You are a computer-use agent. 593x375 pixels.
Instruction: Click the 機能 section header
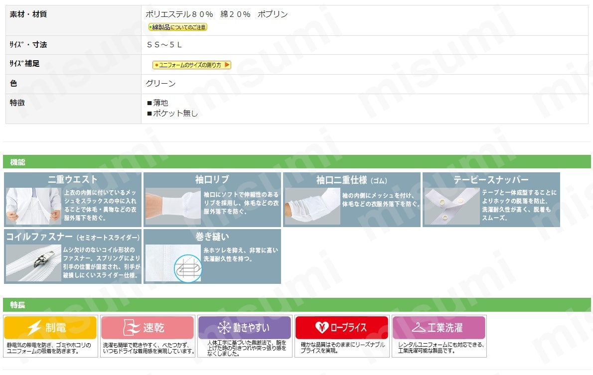click(297, 162)
